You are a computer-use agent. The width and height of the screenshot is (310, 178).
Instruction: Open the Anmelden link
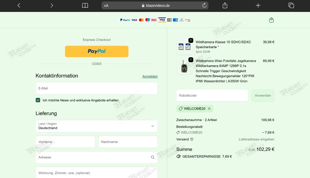click(150, 76)
